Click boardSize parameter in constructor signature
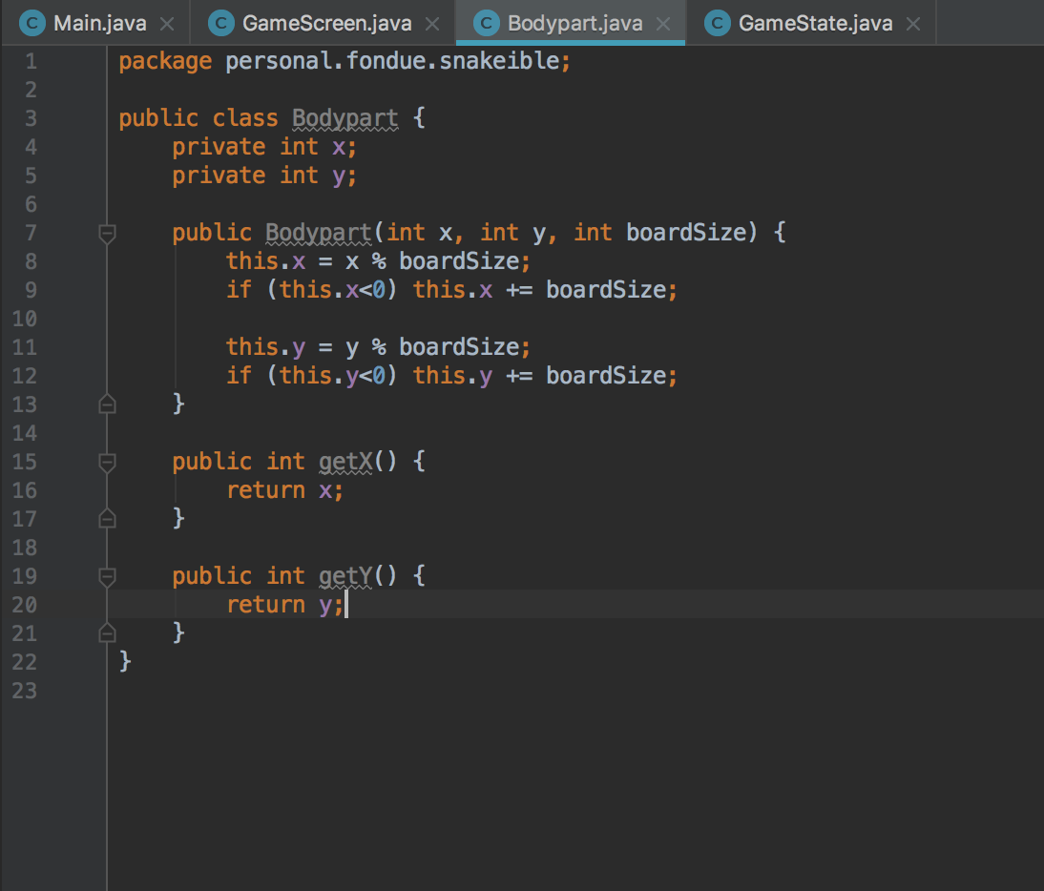 [686, 233]
